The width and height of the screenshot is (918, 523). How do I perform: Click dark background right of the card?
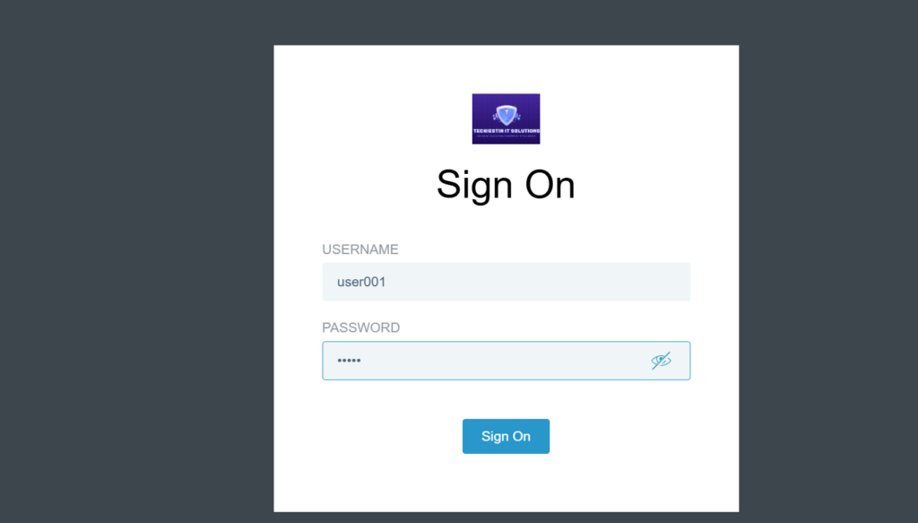click(x=828, y=261)
